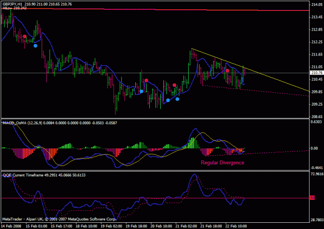Click the 19 Feb 18:00 time label
Image resolution: width=324 pixels, height=229 pixels.
136,226
